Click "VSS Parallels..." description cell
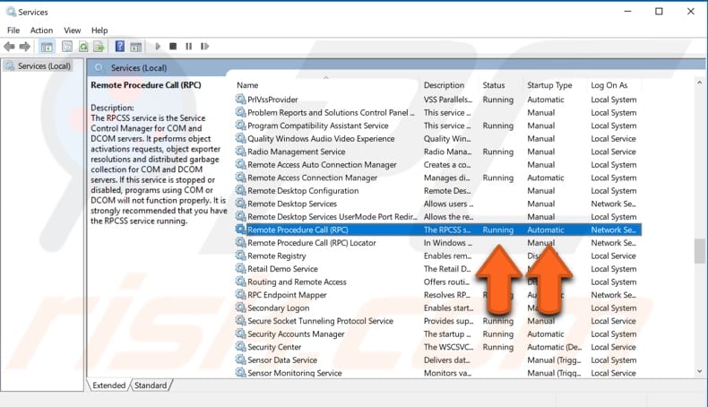The width and height of the screenshot is (708, 407). pyautogui.click(x=448, y=100)
